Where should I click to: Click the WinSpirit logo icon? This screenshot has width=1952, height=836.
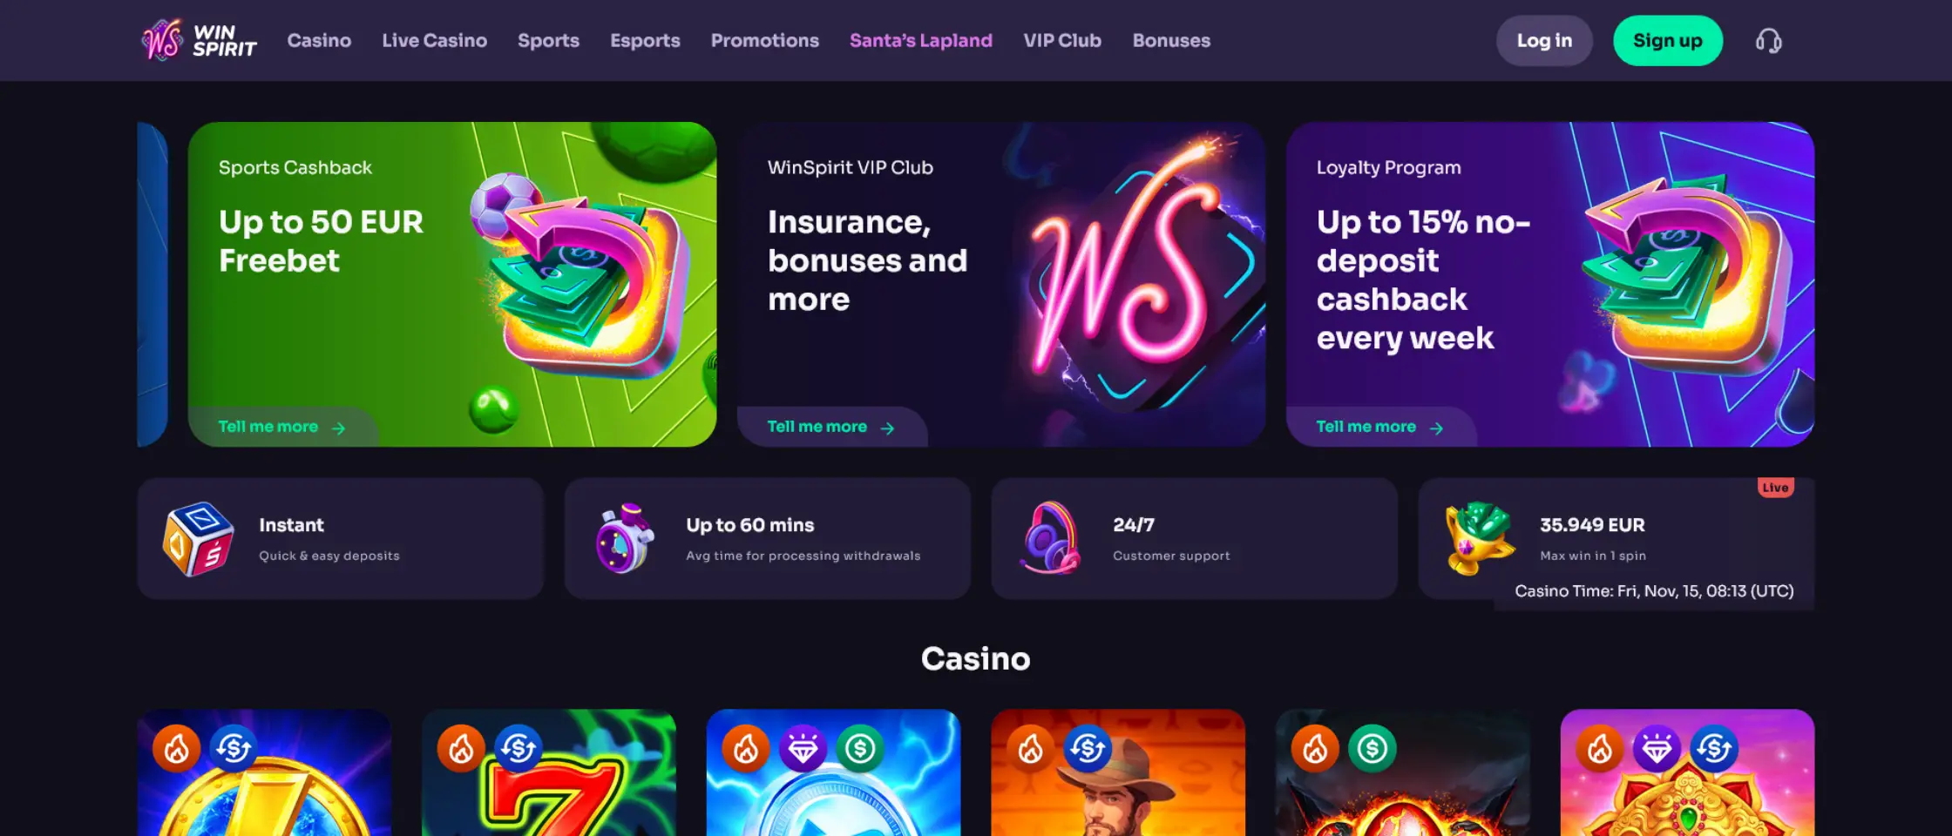[163, 40]
